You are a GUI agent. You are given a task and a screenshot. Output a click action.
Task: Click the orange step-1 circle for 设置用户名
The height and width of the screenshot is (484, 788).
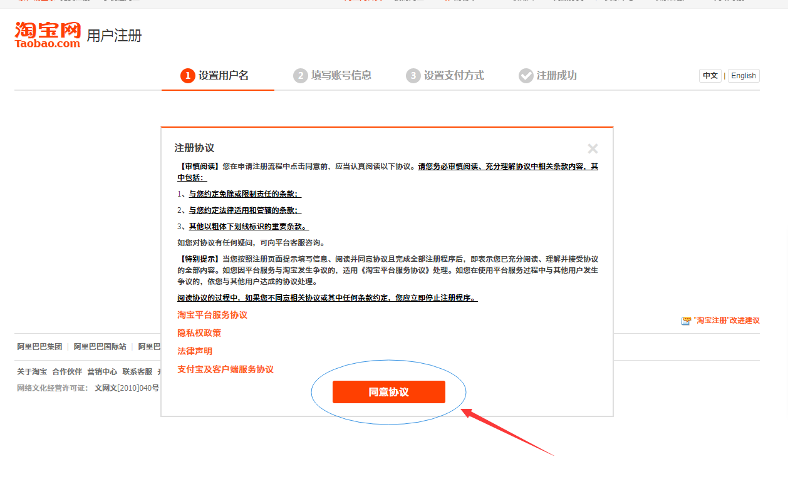tap(187, 76)
